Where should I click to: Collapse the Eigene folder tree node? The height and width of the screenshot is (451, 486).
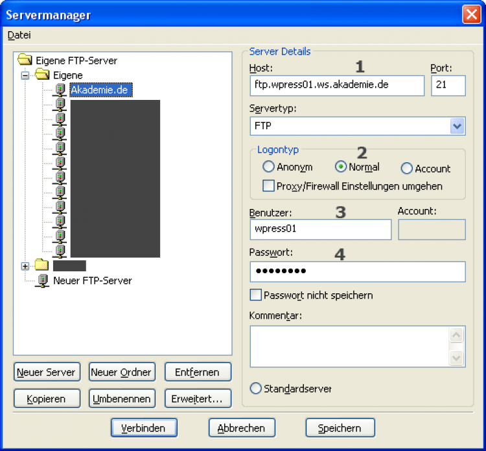pos(26,75)
